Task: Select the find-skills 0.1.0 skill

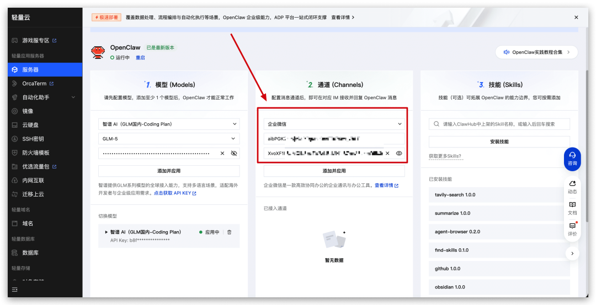Action: pos(499,250)
